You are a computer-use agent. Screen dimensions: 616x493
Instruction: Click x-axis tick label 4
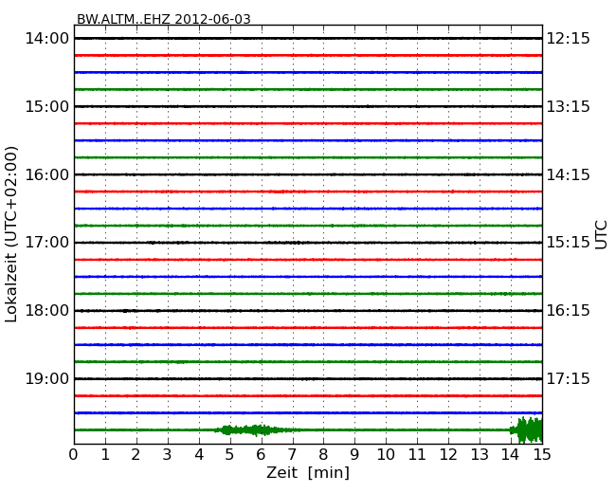(x=199, y=455)
